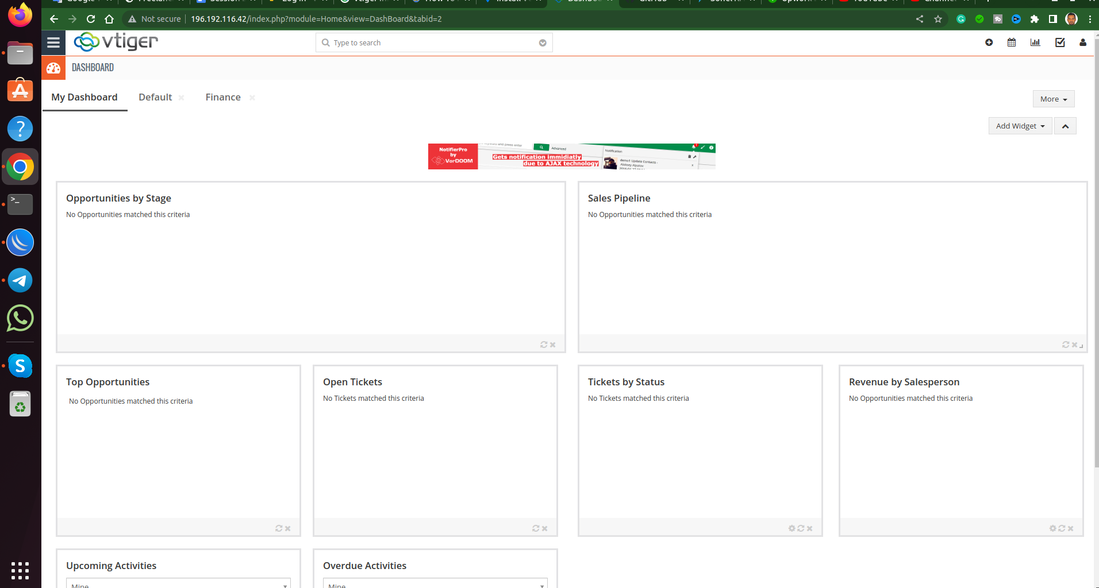Open the Reports chart icon
This screenshot has height=588, width=1099.
[1035, 42]
